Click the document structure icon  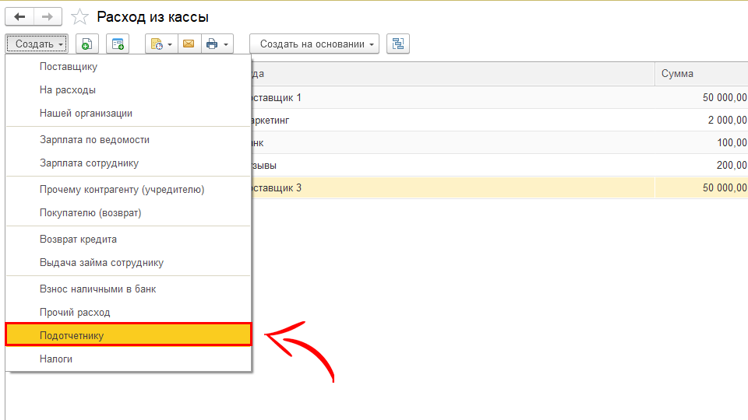[x=398, y=44]
